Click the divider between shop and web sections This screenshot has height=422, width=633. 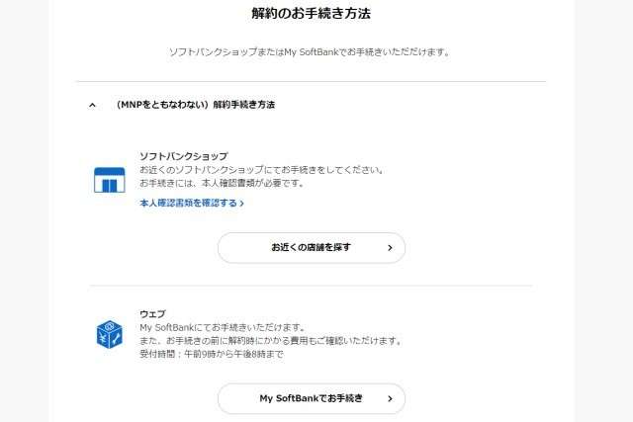coord(311,286)
